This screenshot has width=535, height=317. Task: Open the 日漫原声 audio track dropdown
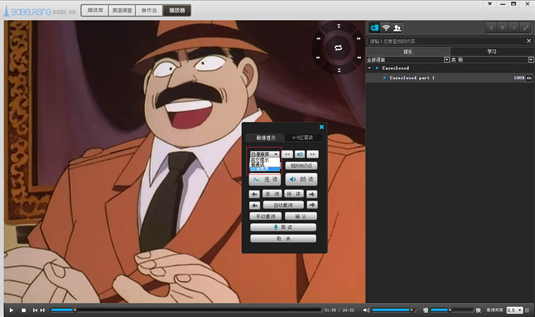click(x=265, y=154)
